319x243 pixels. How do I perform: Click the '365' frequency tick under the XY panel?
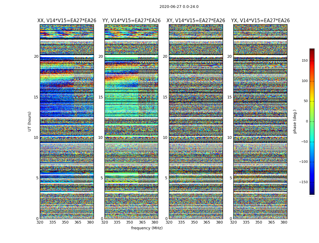[x=207, y=222]
